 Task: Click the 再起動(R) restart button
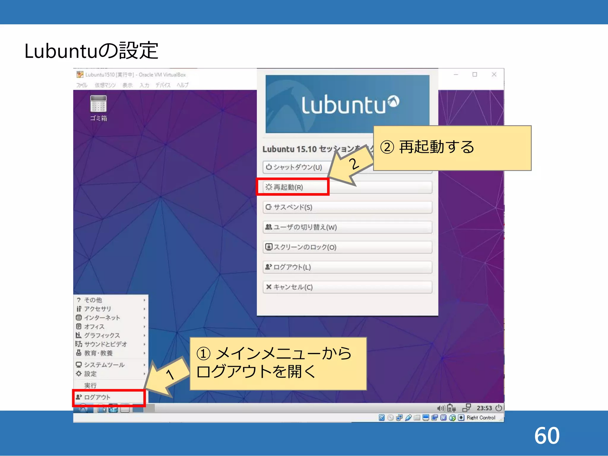click(347, 187)
